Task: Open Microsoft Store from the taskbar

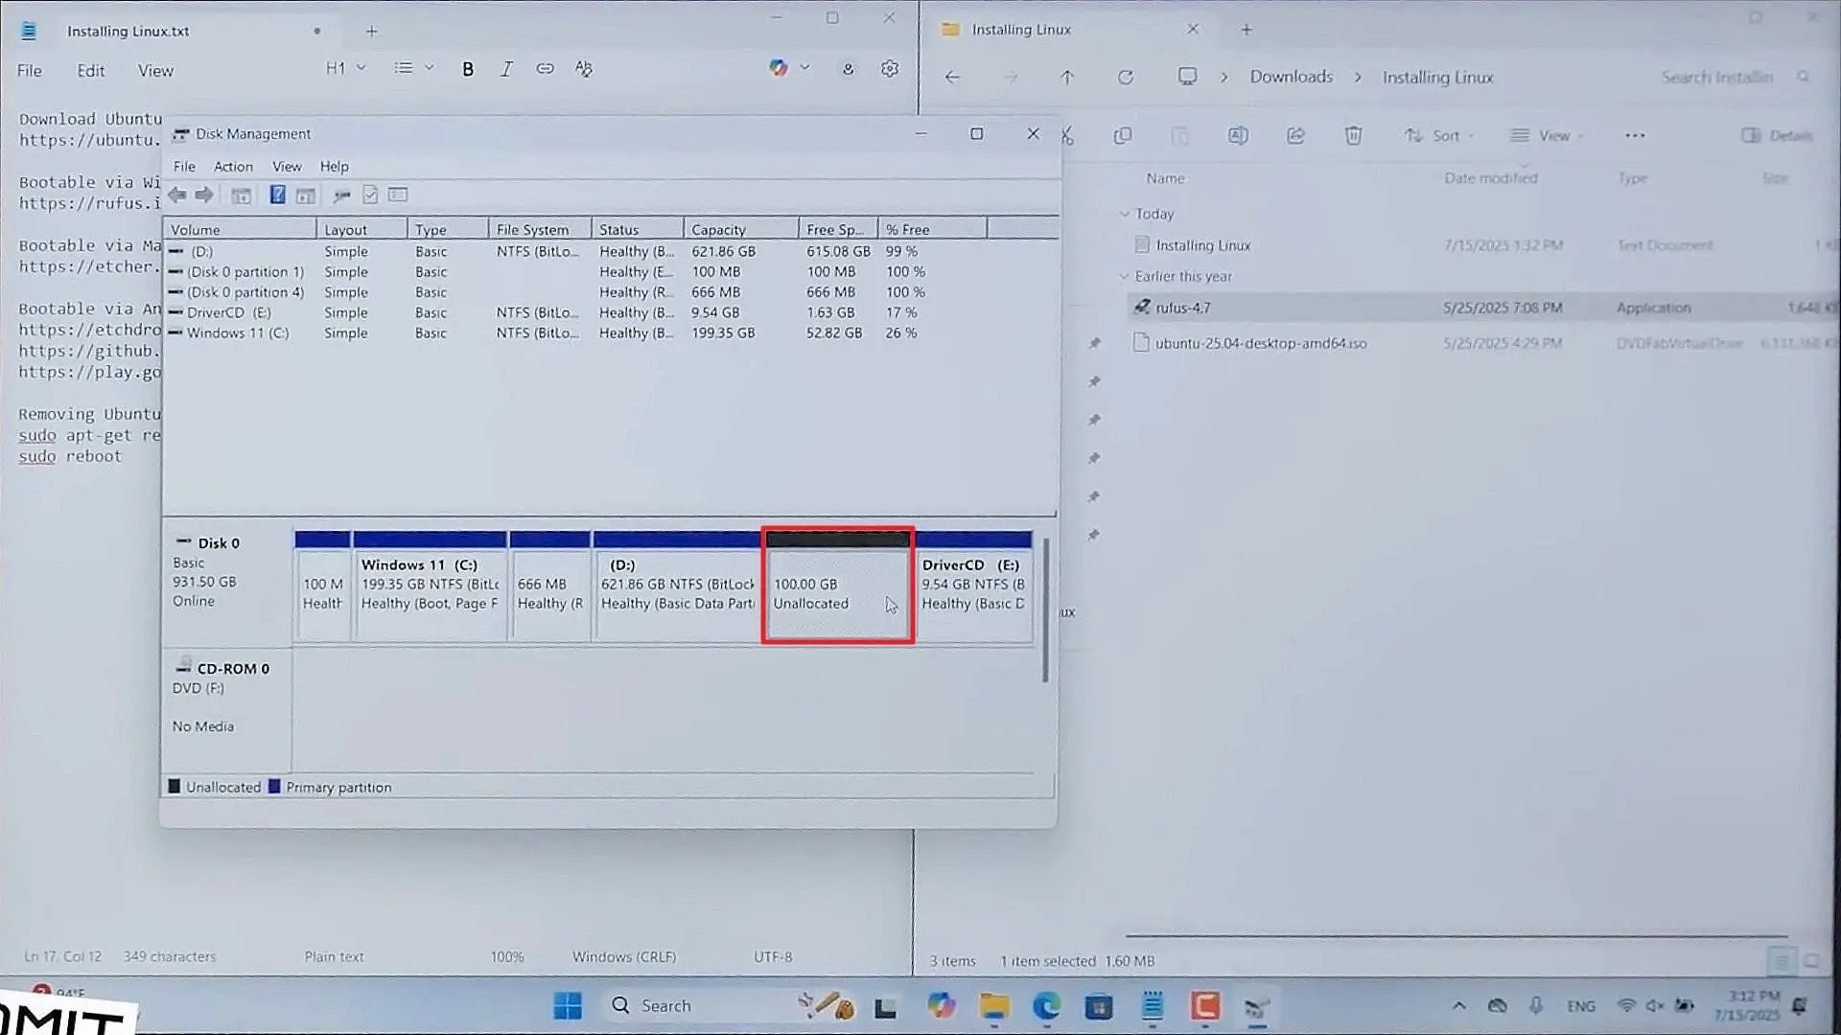Action: click(x=1099, y=1006)
